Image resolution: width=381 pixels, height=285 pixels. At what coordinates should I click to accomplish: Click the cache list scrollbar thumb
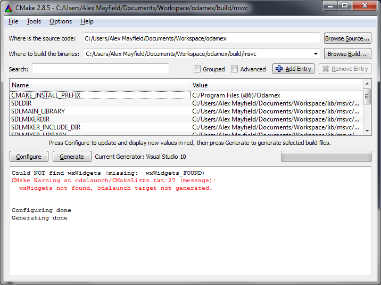click(367, 96)
